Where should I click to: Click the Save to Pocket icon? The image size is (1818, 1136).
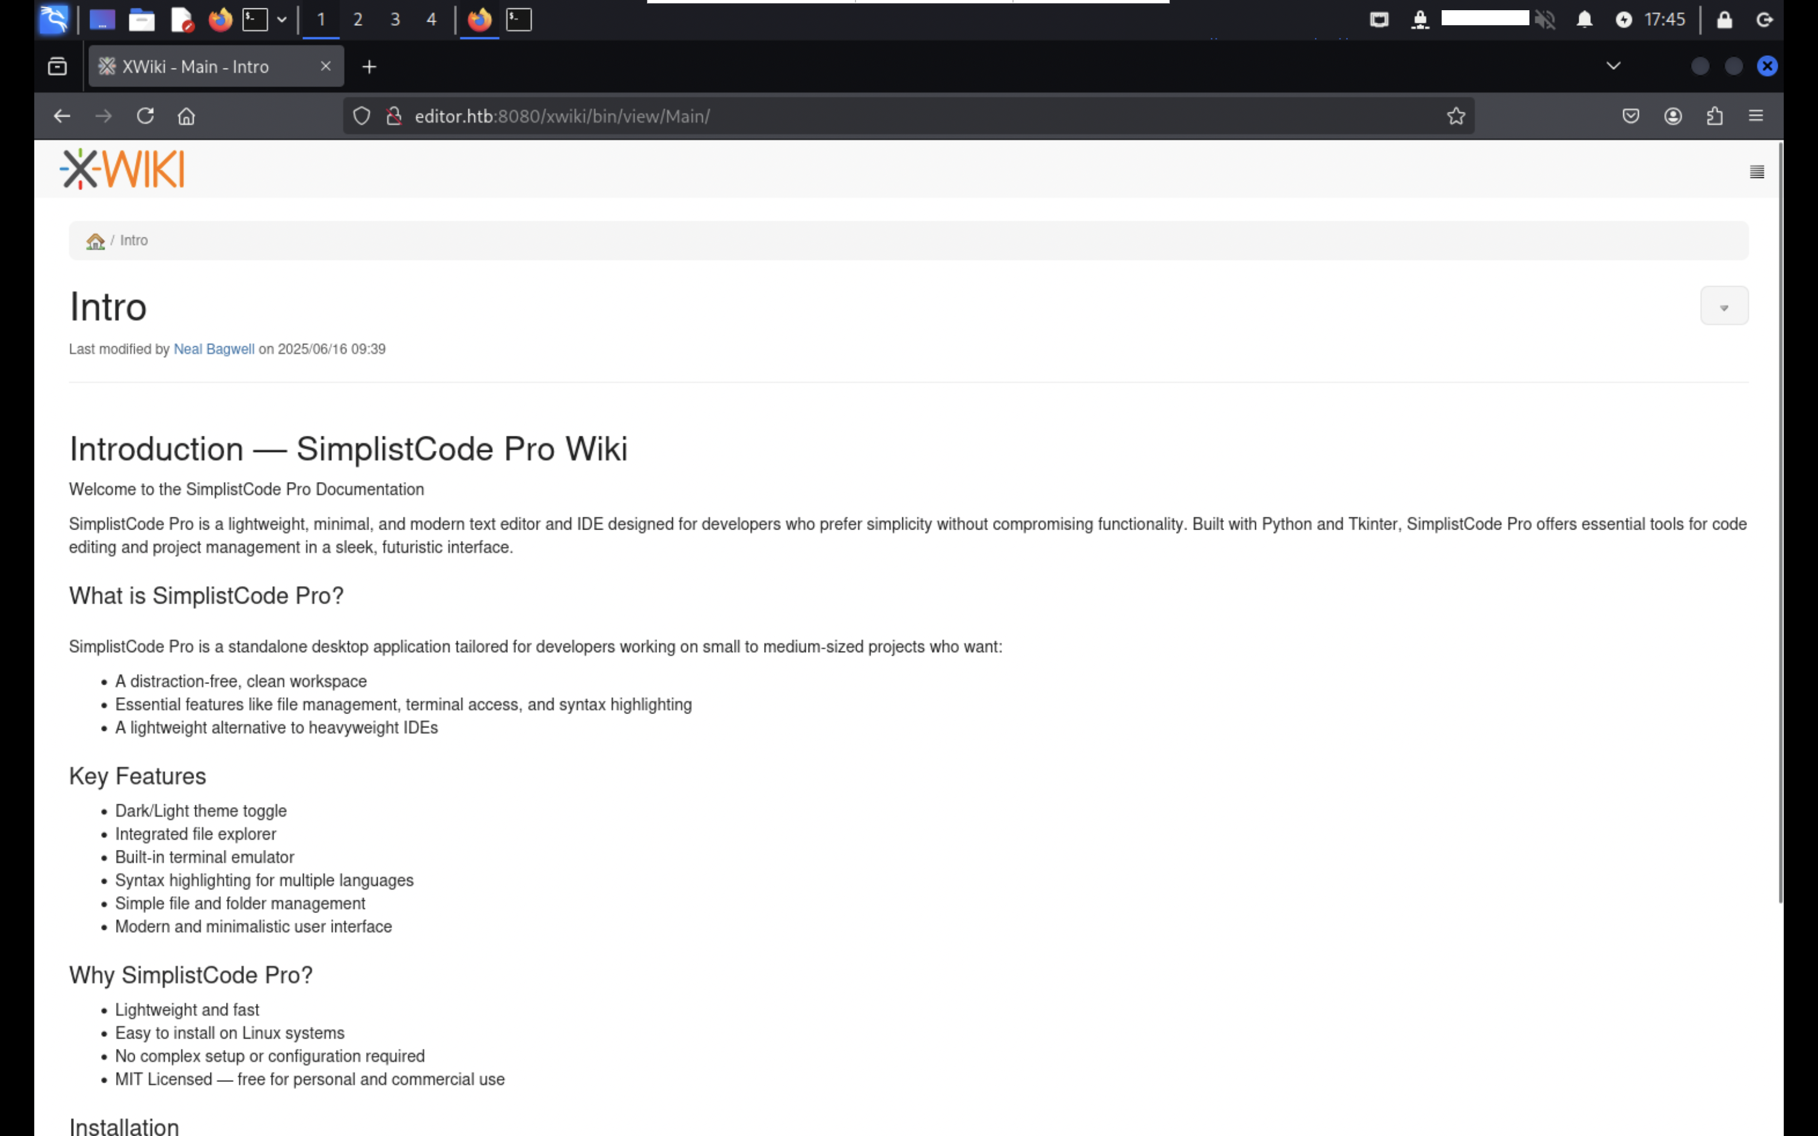click(1630, 117)
